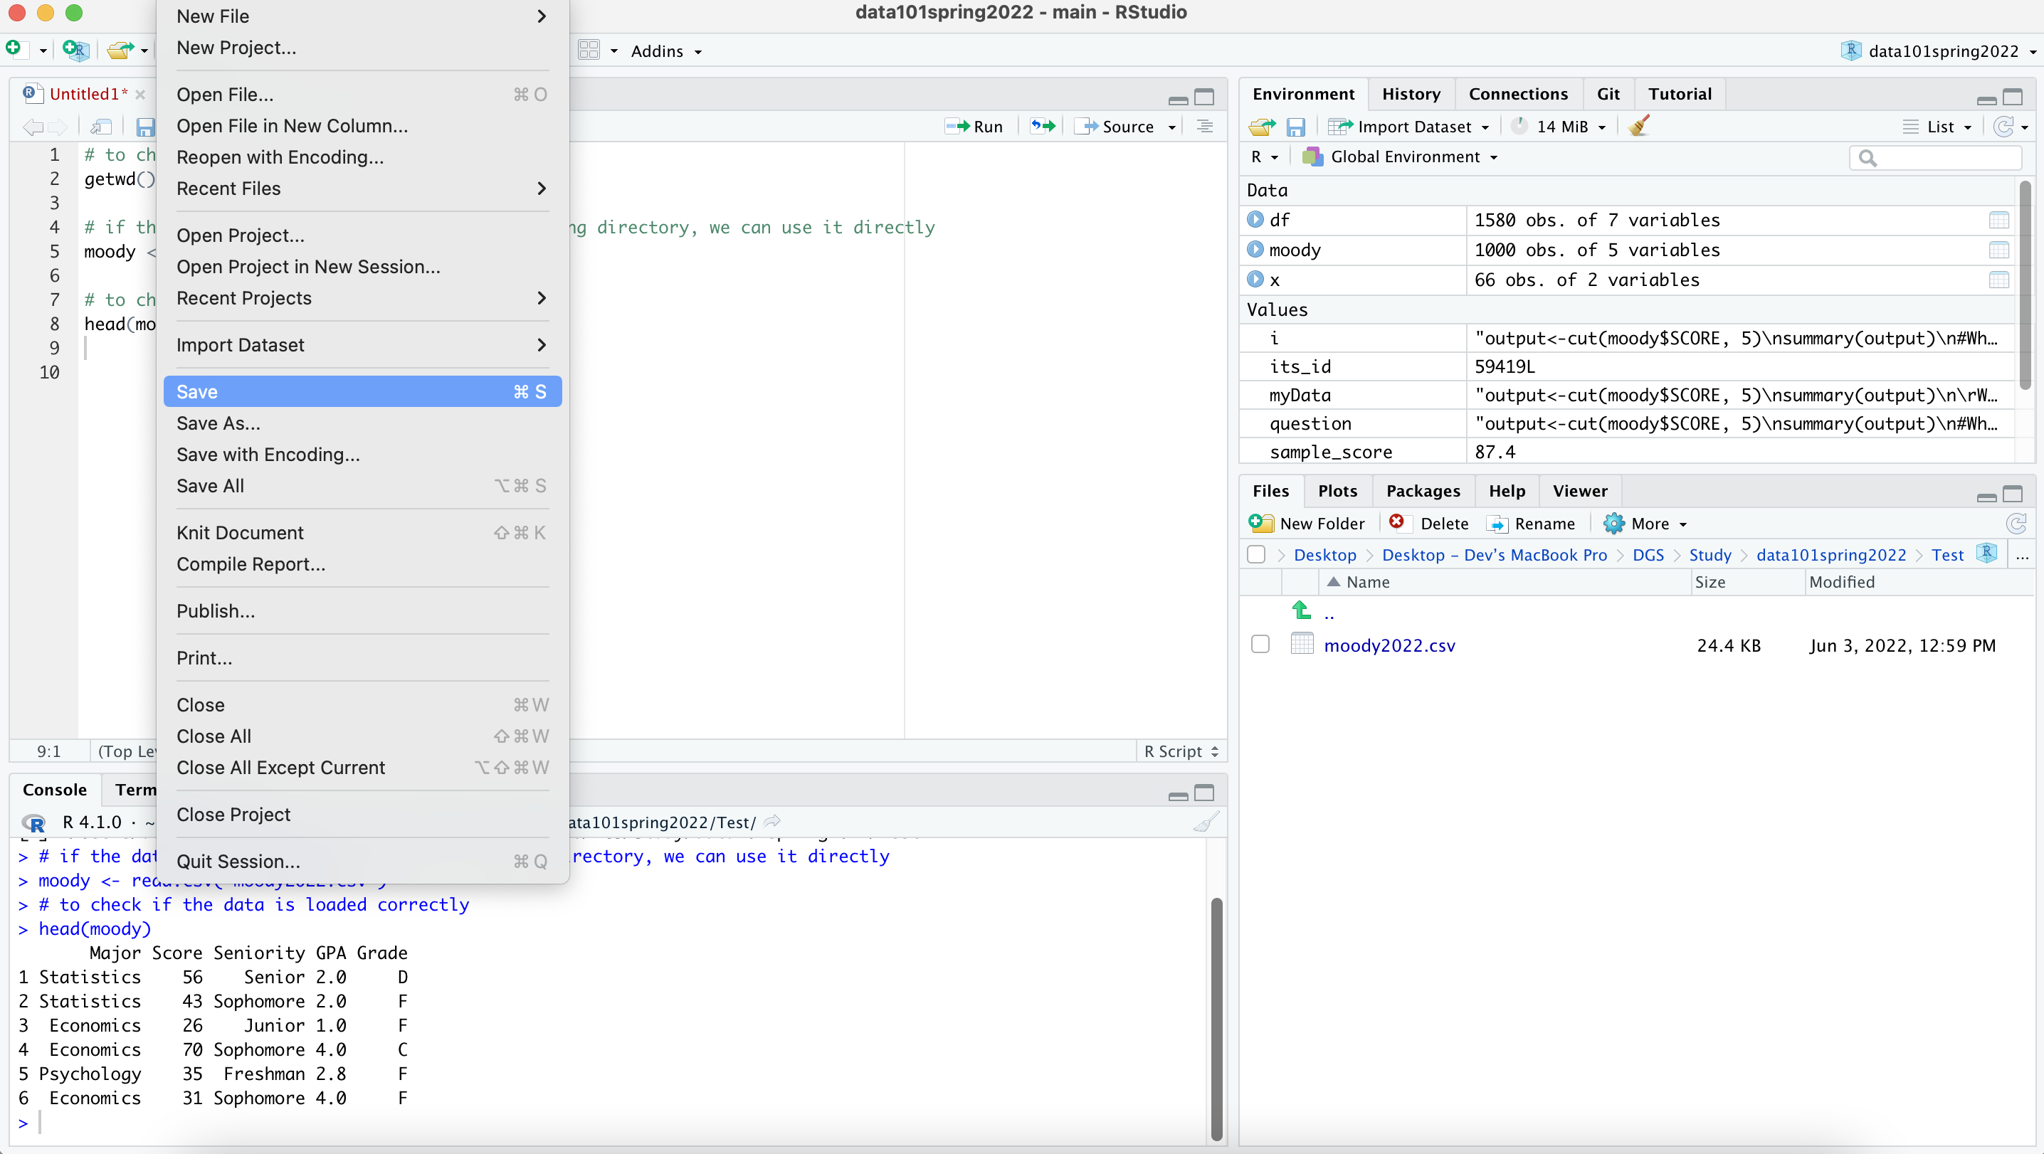Click the broom icon to clear environment objects
The image size is (2044, 1154).
(1639, 126)
